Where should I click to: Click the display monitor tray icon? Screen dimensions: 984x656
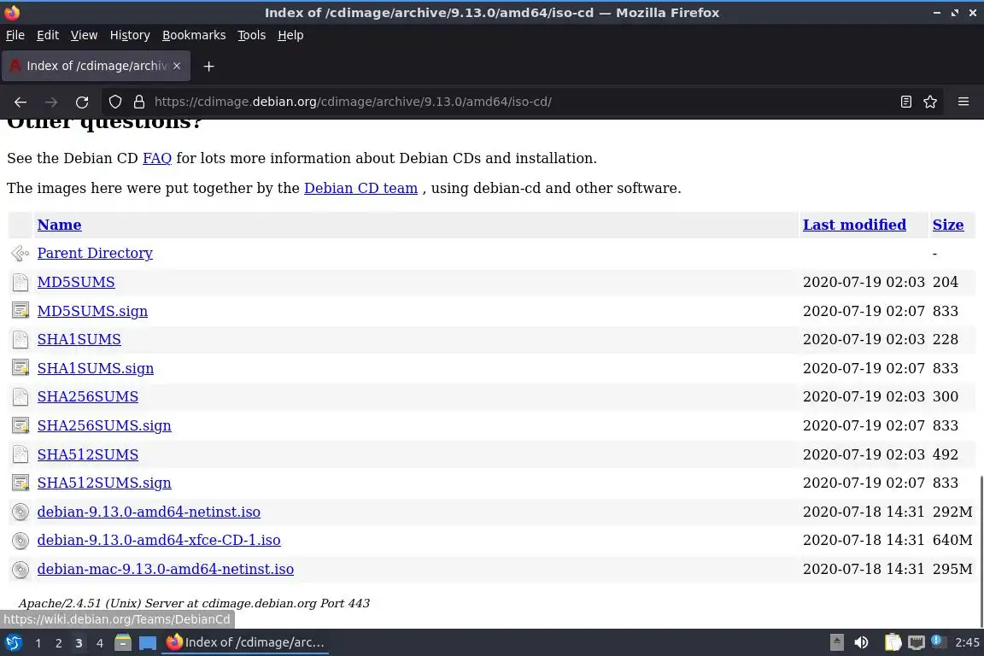pos(917,642)
